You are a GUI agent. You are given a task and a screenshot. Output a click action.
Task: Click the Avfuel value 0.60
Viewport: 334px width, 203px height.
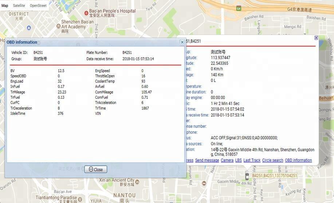tap(145, 87)
